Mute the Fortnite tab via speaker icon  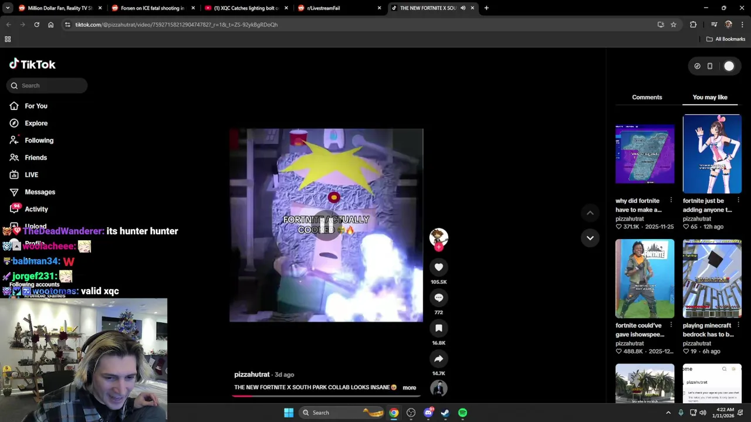pyautogui.click(x=463, y=8)
